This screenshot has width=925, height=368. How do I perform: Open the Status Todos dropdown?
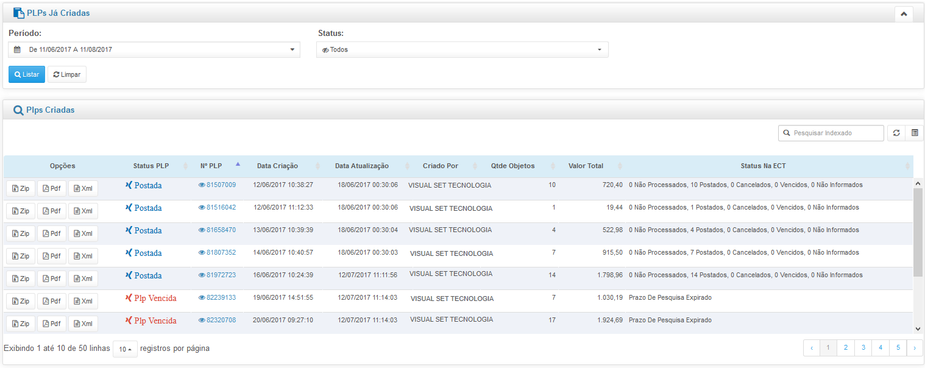(462, 49)
